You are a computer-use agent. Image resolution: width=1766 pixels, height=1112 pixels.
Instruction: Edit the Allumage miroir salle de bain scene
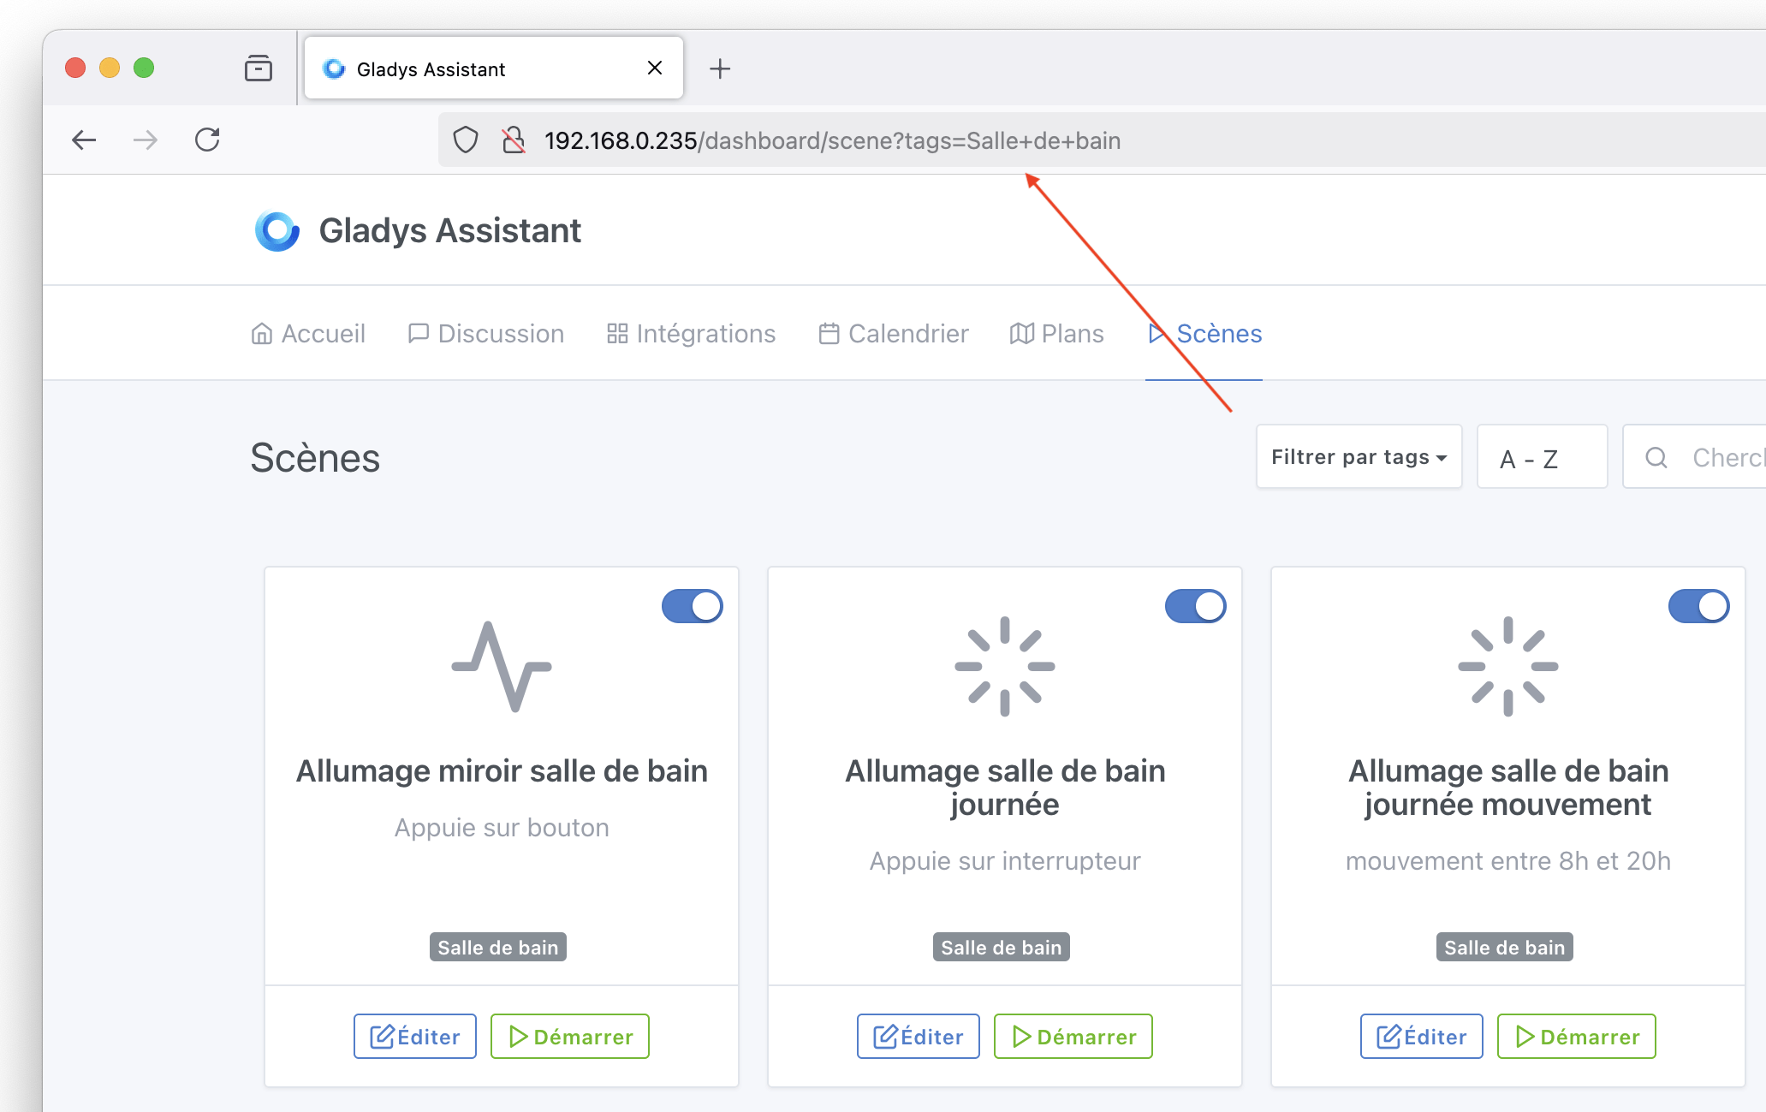(x=415, y=1036)
